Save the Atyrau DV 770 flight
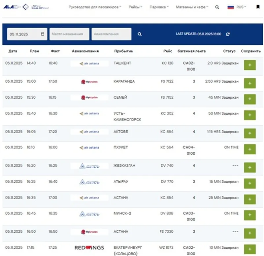Viewport: 264px width, 256px height. 250,183
